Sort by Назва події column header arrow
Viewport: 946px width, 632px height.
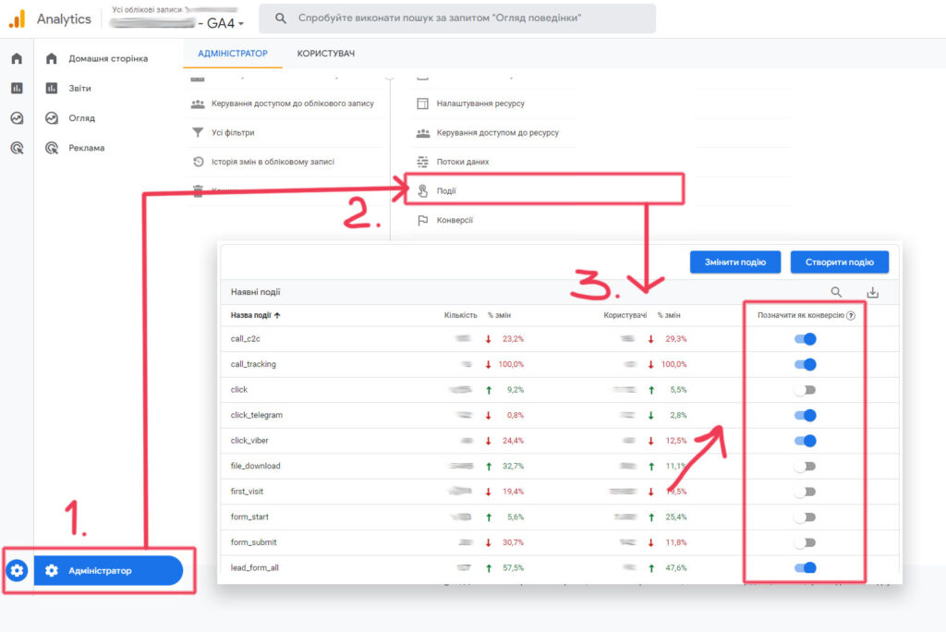click(x=278, y=315)
